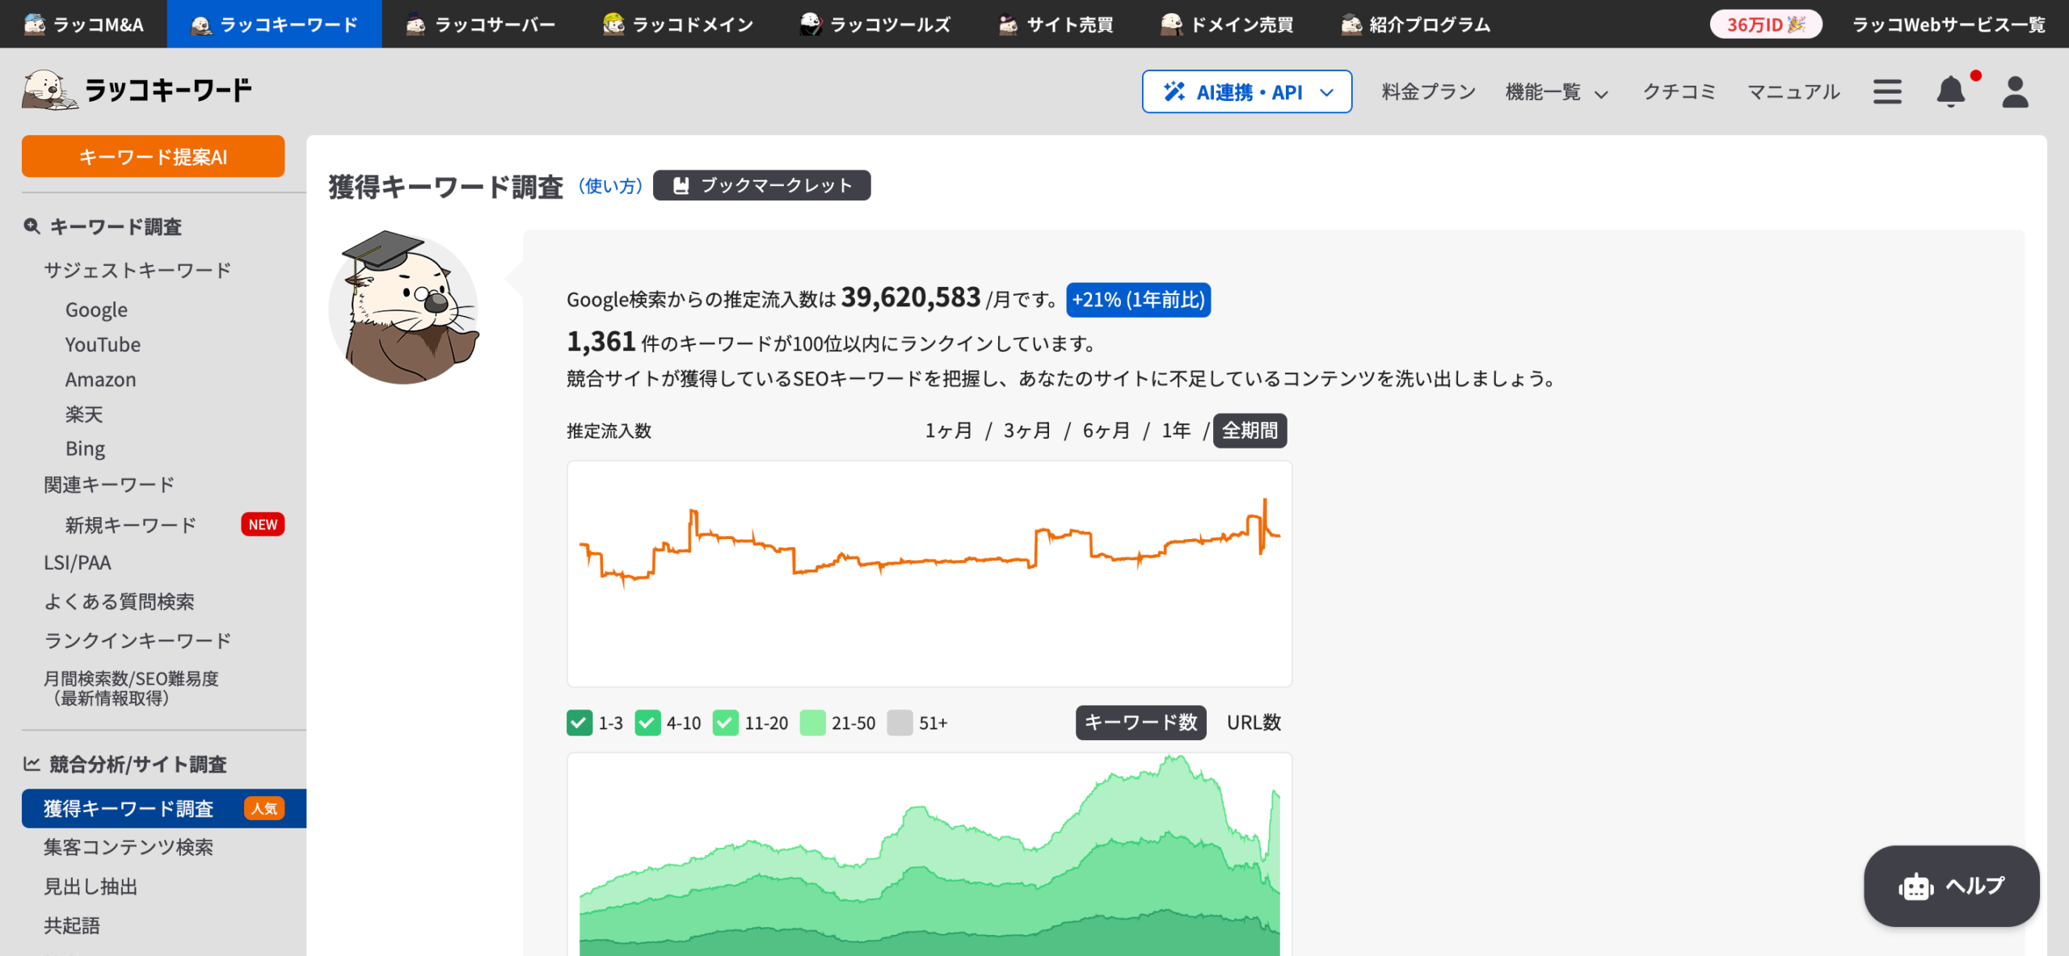Open ランクインキーワード in sidebar
Viewport: 2069px width, 956px height.
point(137,640)
